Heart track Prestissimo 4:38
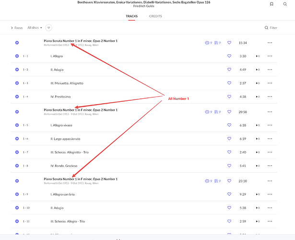Image resolution: width=295 pixels, height=240 pixels. tap(229, 96)
